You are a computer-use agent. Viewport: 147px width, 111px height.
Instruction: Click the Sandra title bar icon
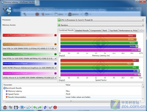click(x=2, y=2)
